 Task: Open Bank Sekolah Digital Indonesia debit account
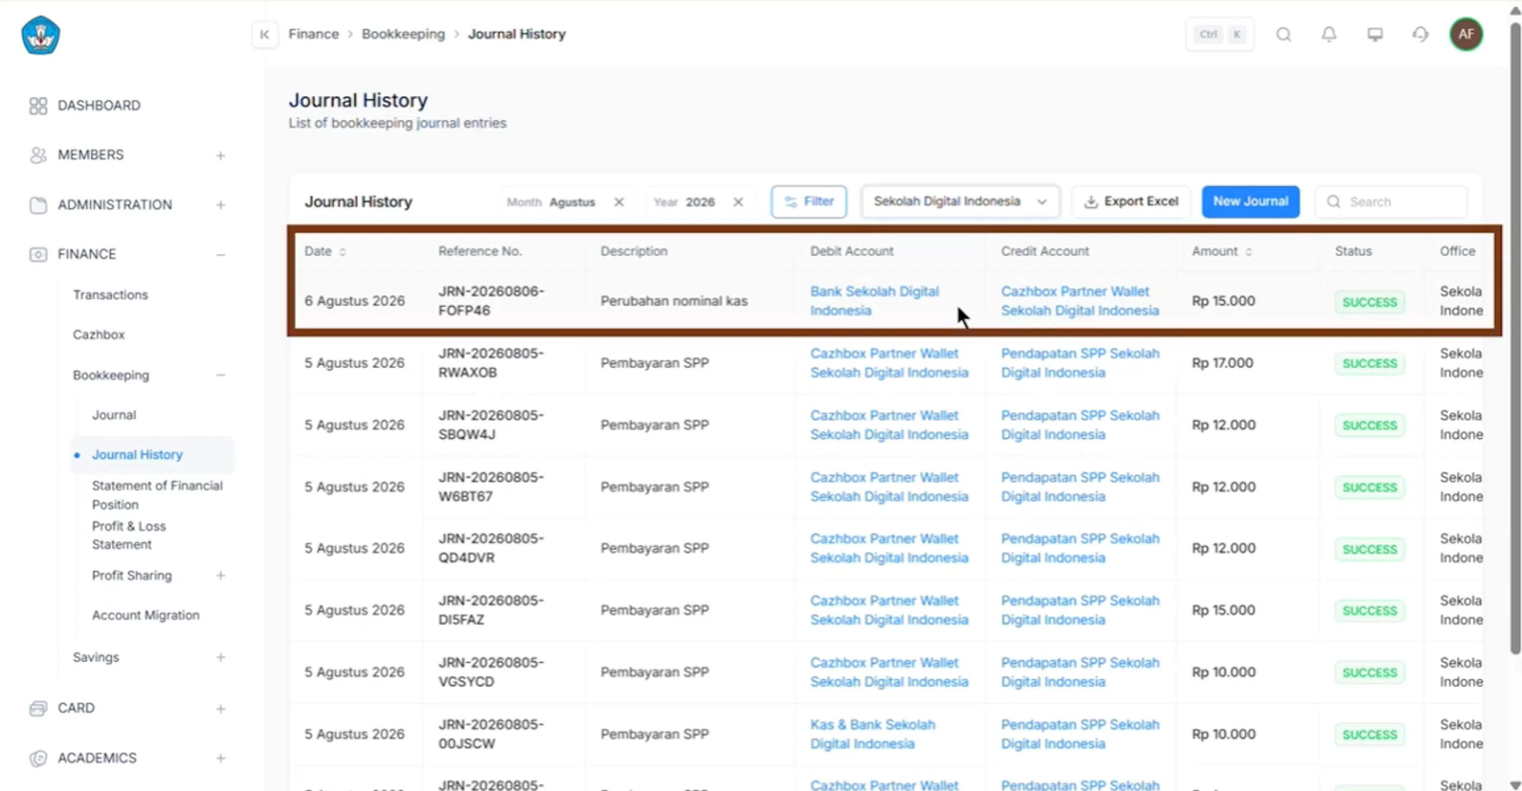click(x=874, y=301)
